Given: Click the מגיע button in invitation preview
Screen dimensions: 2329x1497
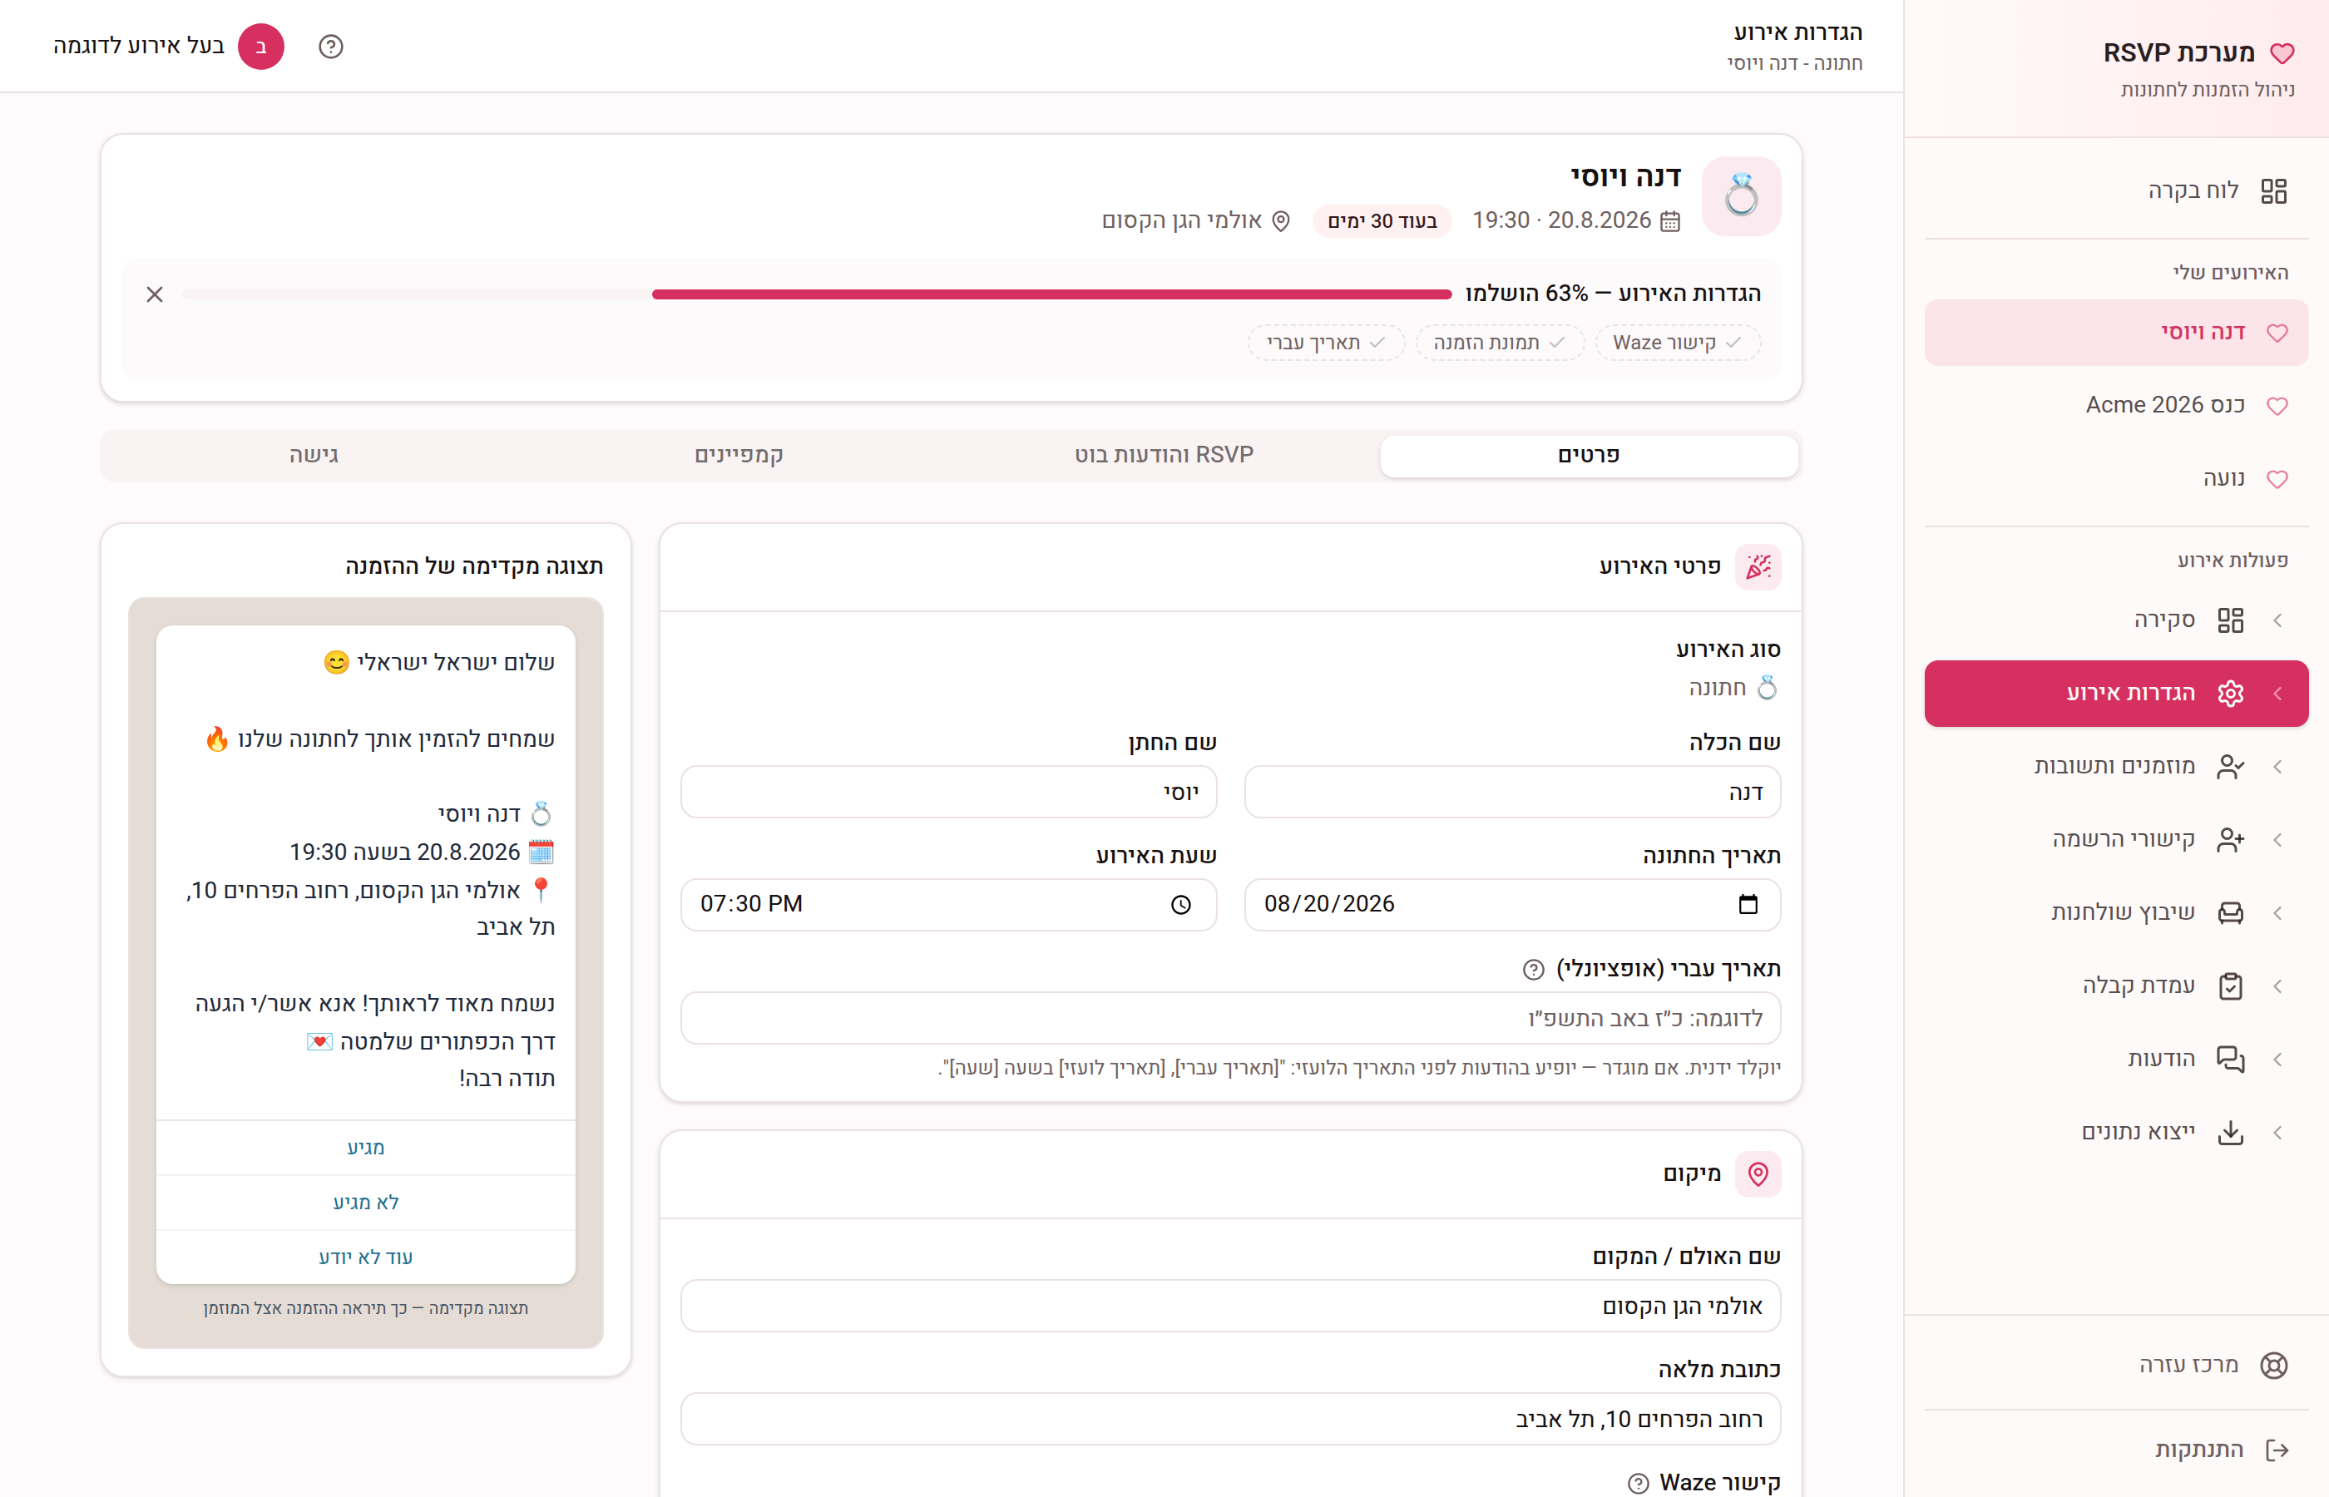Looking at the screenshot, I should coord(365,1148).
